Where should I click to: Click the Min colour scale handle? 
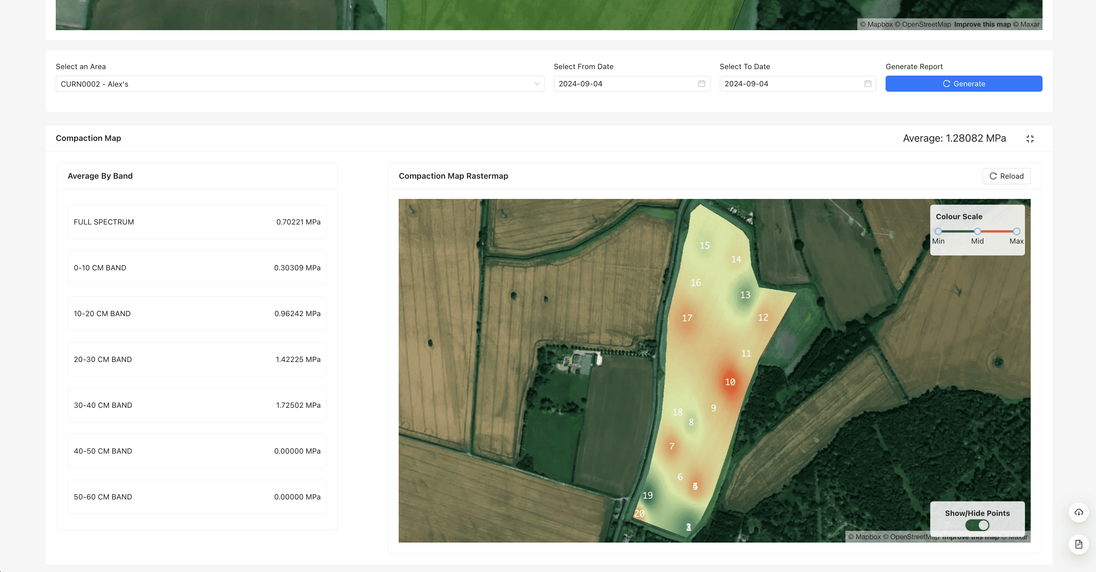coord(938,231)
